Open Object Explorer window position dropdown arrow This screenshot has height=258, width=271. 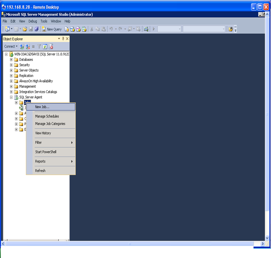pyautogui.click(x=59, y=39)
